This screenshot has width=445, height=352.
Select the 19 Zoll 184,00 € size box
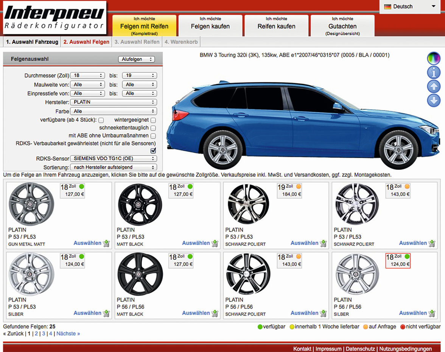(x=290, y=191)
